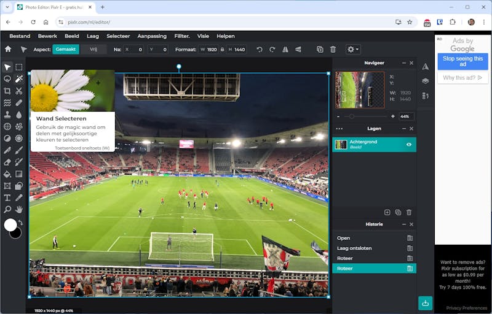Toggle the lock between width and height
The image size is (492, 314).
coord(223,49)
